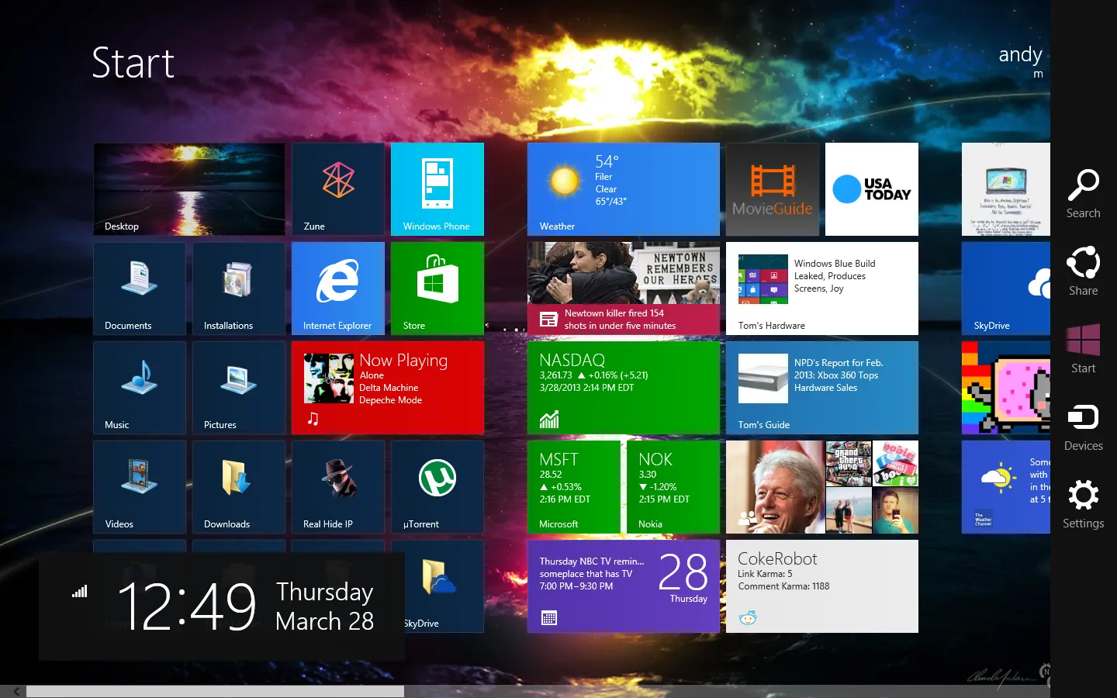Open the Documents folder tile
The image size is (1117, 698).
pyautogui.click(x=140, y=289)
